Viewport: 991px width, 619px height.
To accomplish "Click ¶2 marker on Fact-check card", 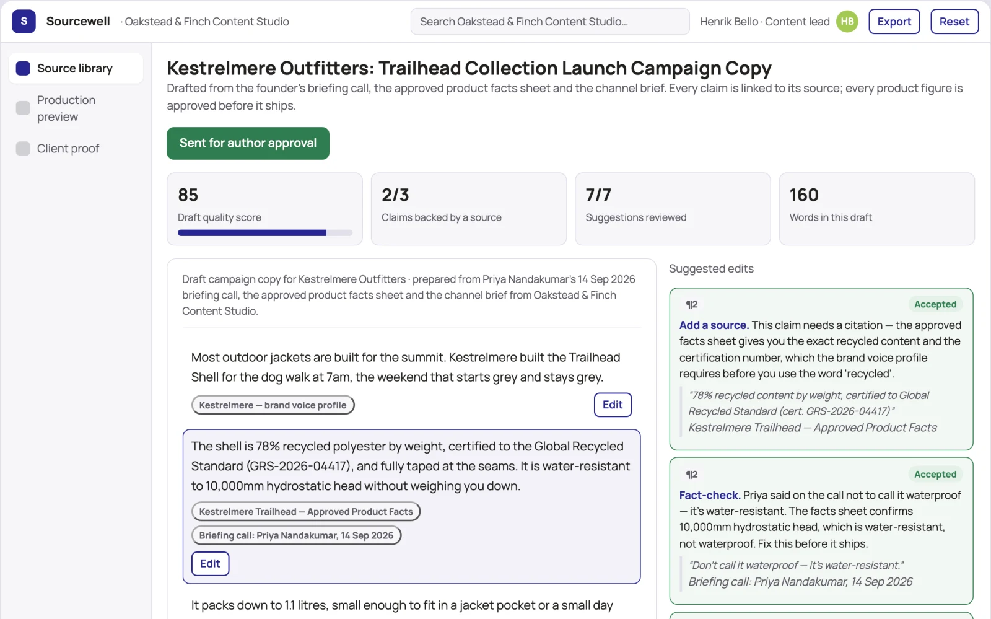I will pyautogui.click(x=692, y=474).
